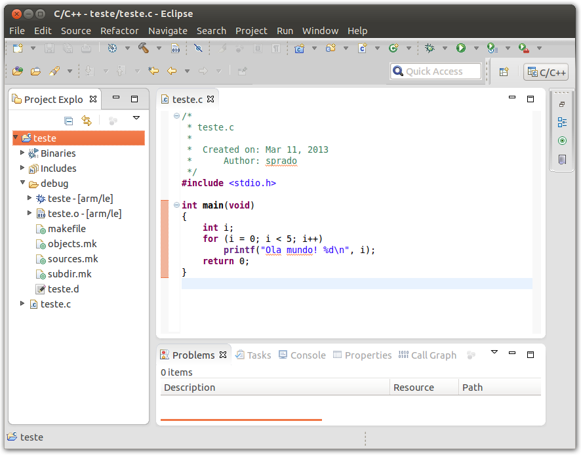Screen dimensions: 581x457
Task: Close the Problems view tab
Action: tap(223, 355)
